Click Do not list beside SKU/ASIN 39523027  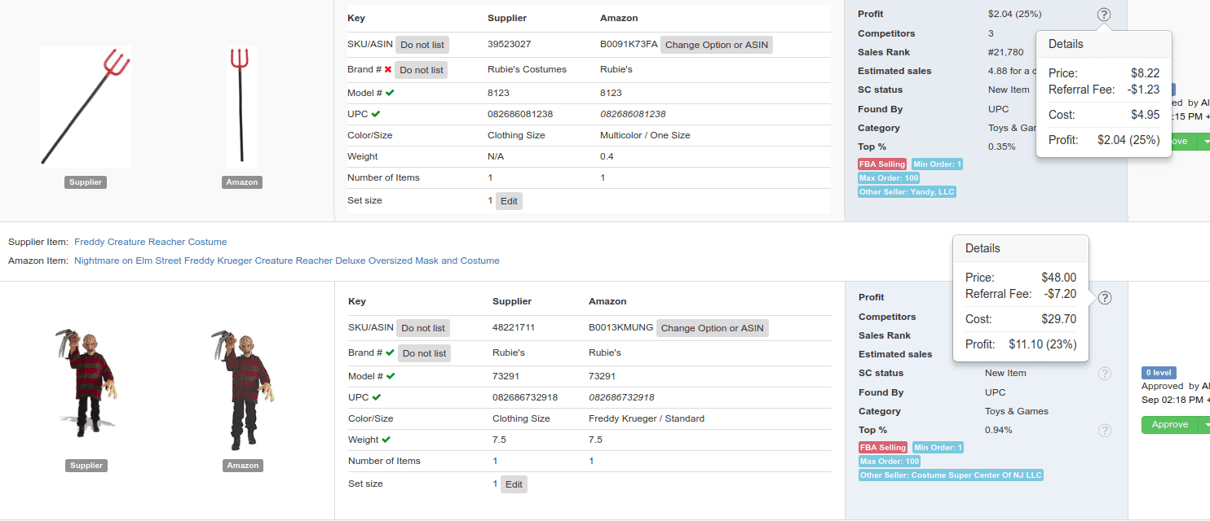click(x=422, y=45)
